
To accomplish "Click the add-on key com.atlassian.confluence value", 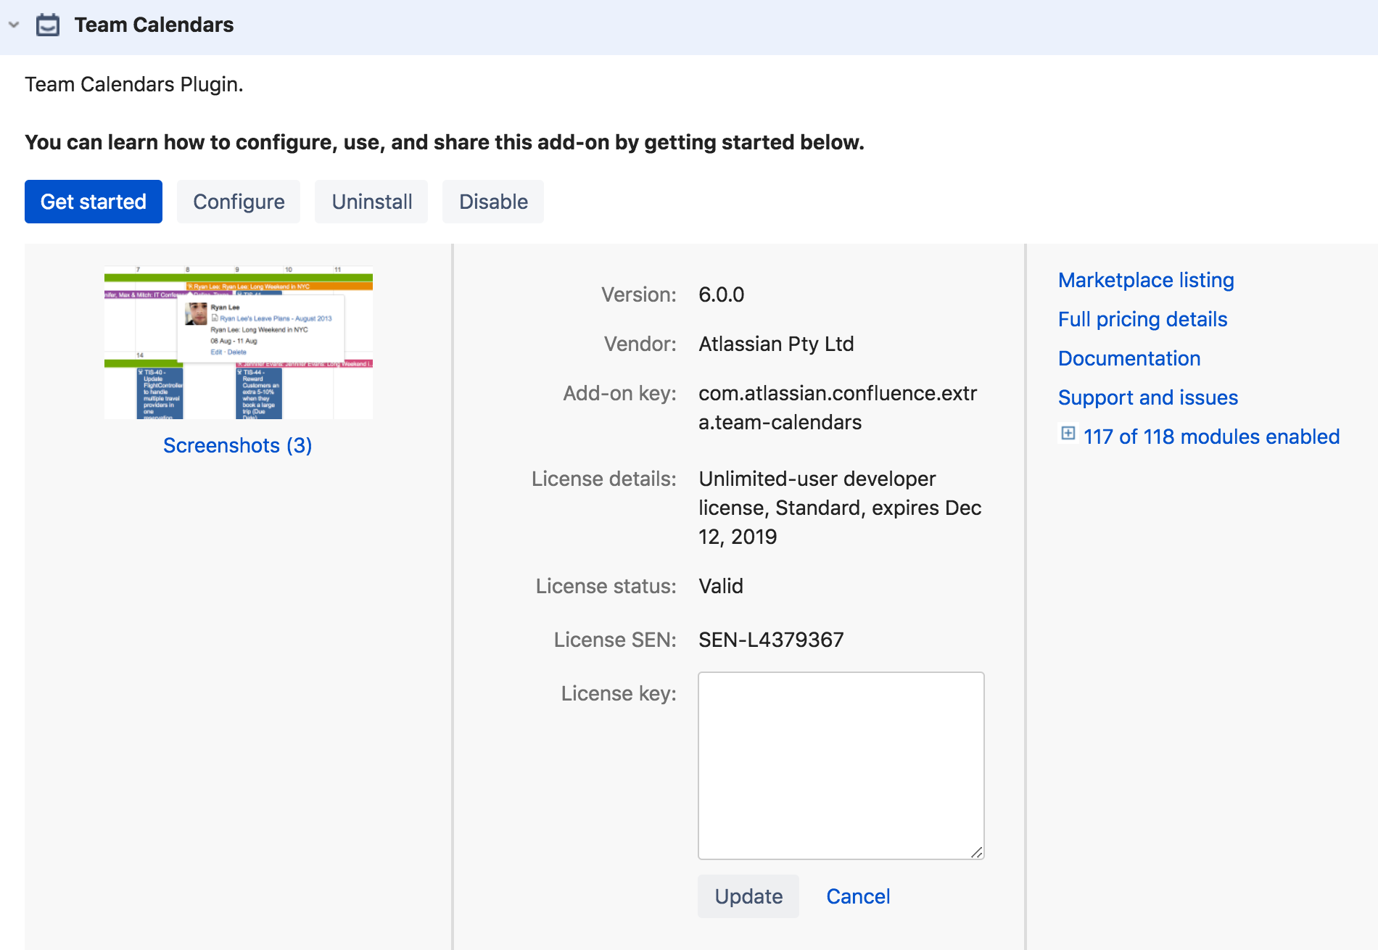I will click(838, 408).
